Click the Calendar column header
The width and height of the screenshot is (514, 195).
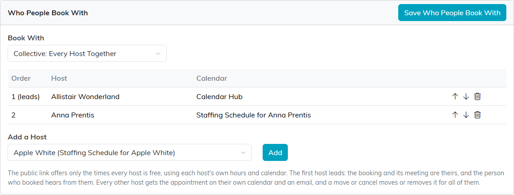click(x=212, y=78)
